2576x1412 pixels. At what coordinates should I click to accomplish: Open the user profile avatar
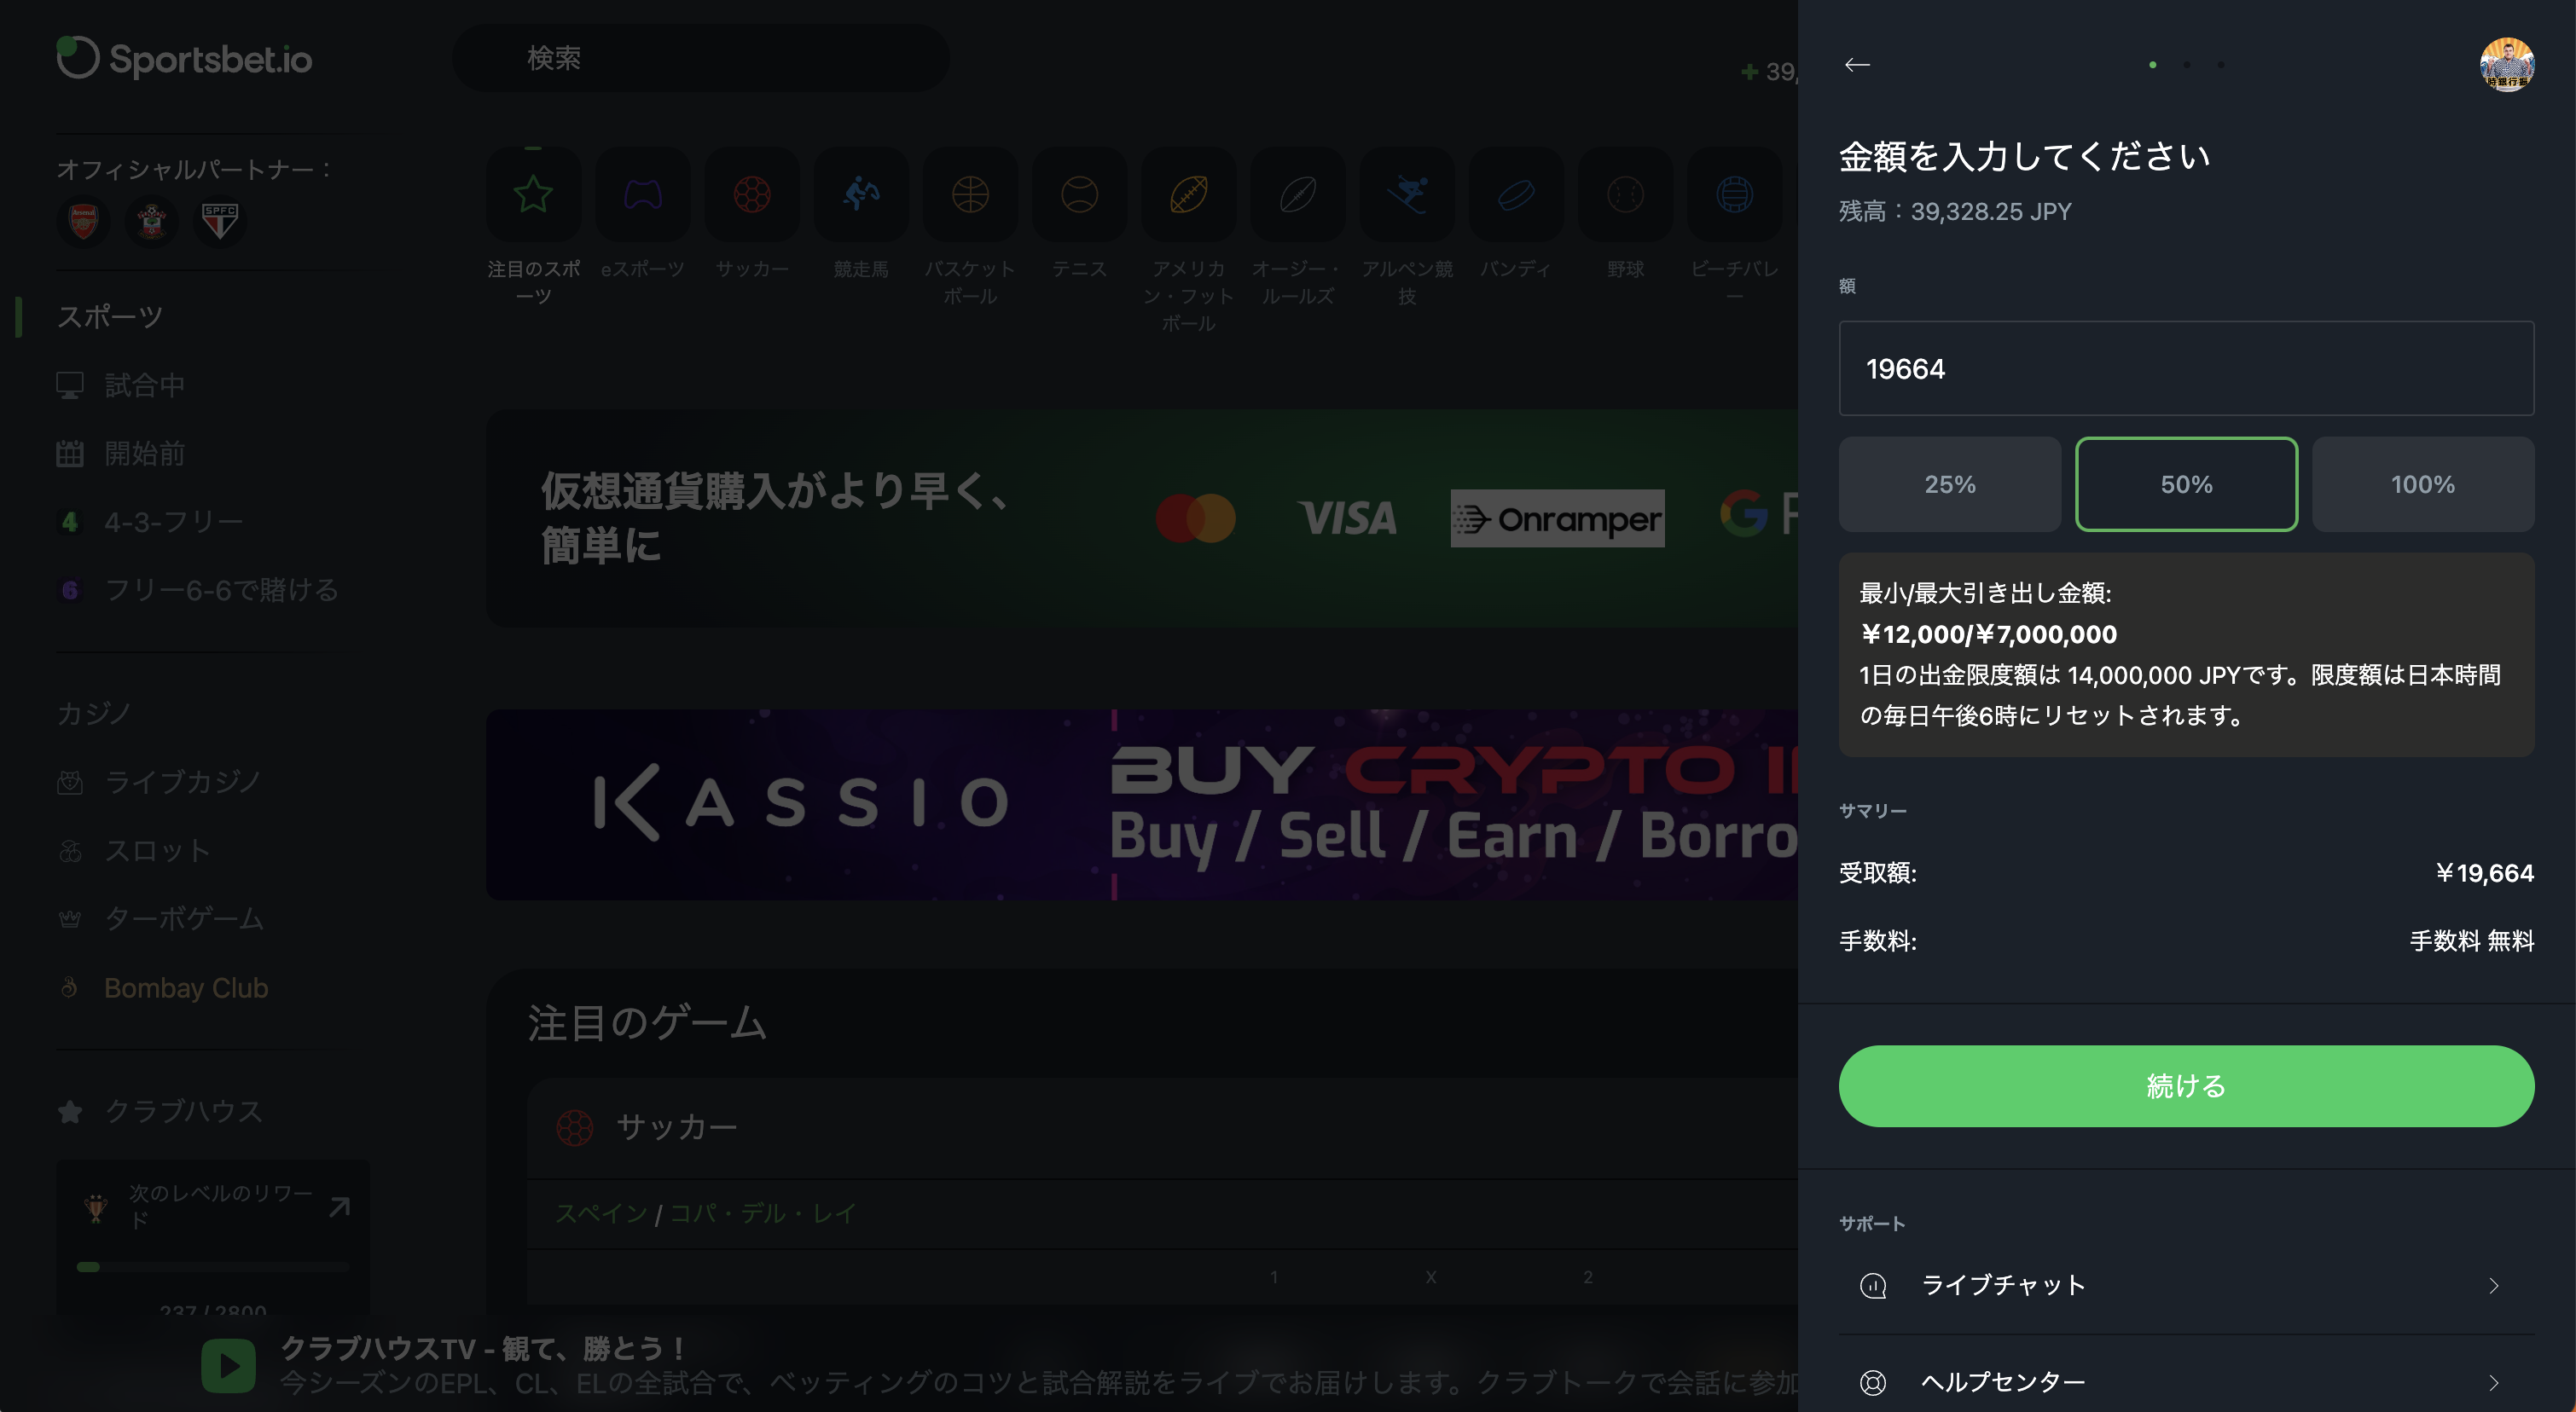[x=2507, y=65]
